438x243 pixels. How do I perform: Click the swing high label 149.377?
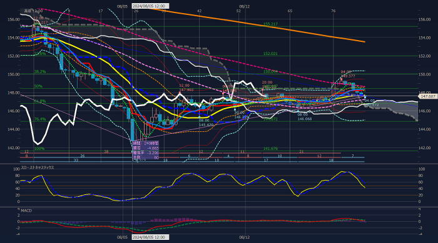(x=348, y=76)
